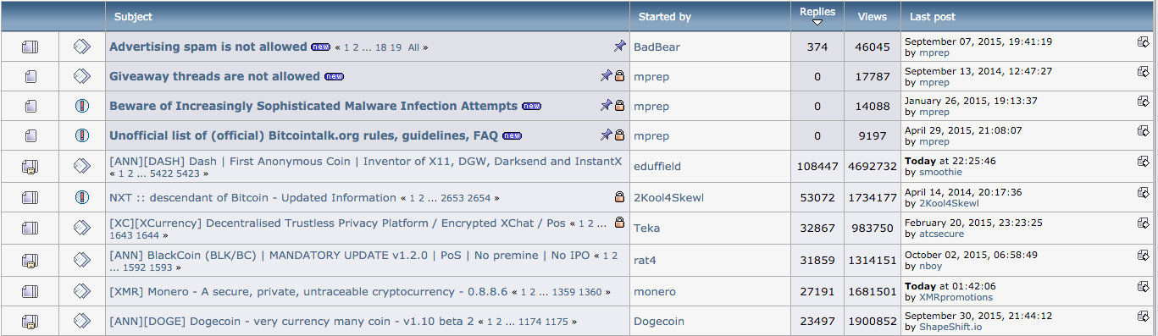Go to page 1175 of Dogecoin thread
Viewport: 1158px width, 336px height.
(x=557, y=322)
